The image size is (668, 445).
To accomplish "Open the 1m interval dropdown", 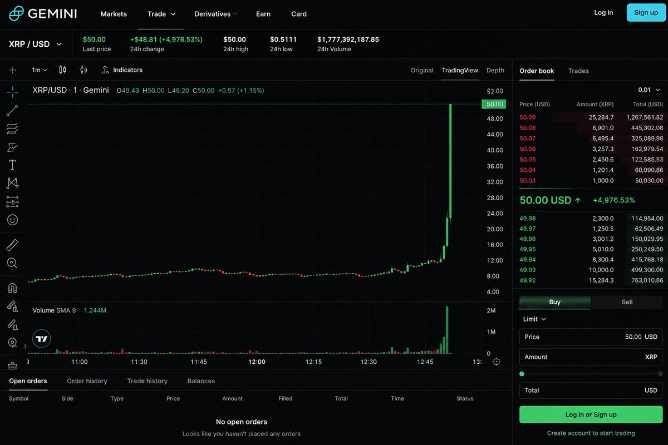I will [40, 70].
